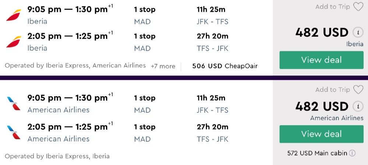Select the American Airlines 482 USD price
This screenshot has width=368, height=165.
click(x=322, y=107)
